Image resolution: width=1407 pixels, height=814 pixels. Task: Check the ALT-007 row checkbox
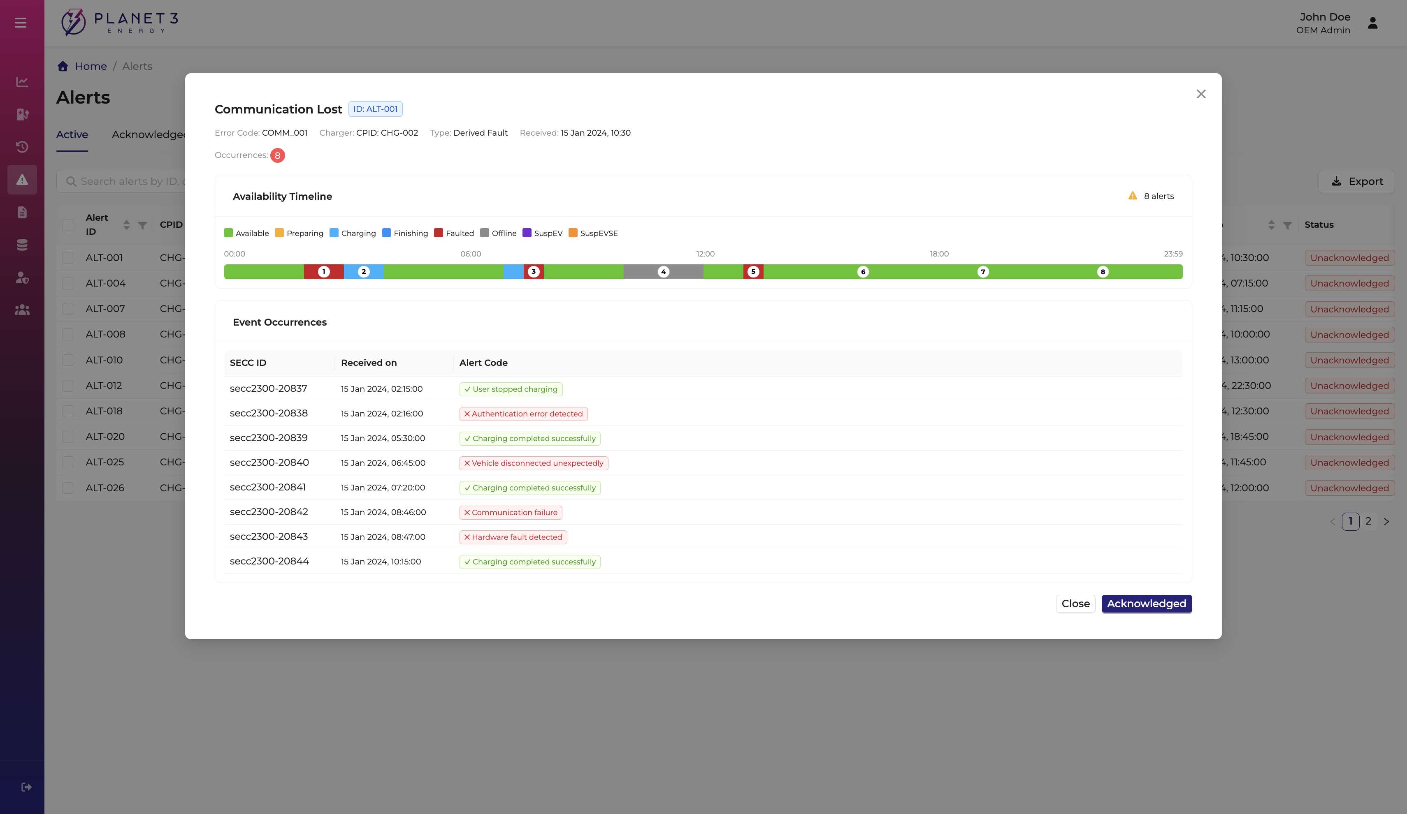click(68, 308)
